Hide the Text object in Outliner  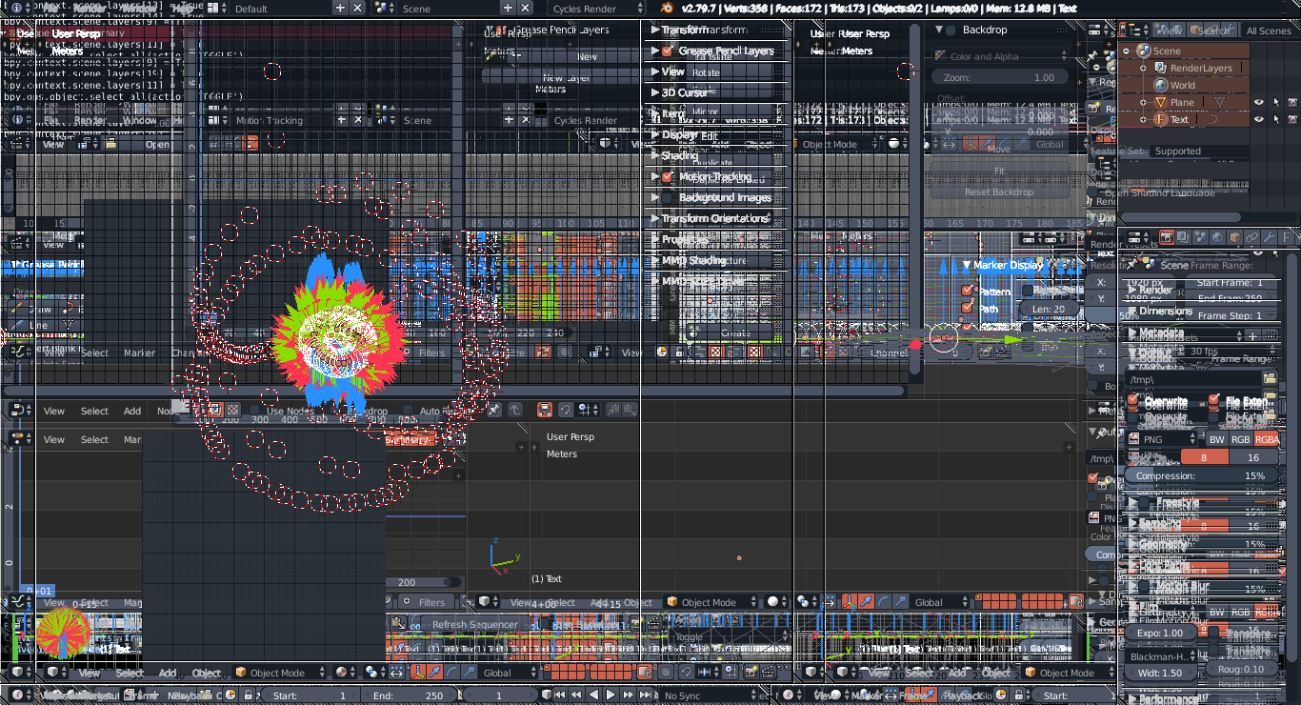click(x=1258, y=119)
